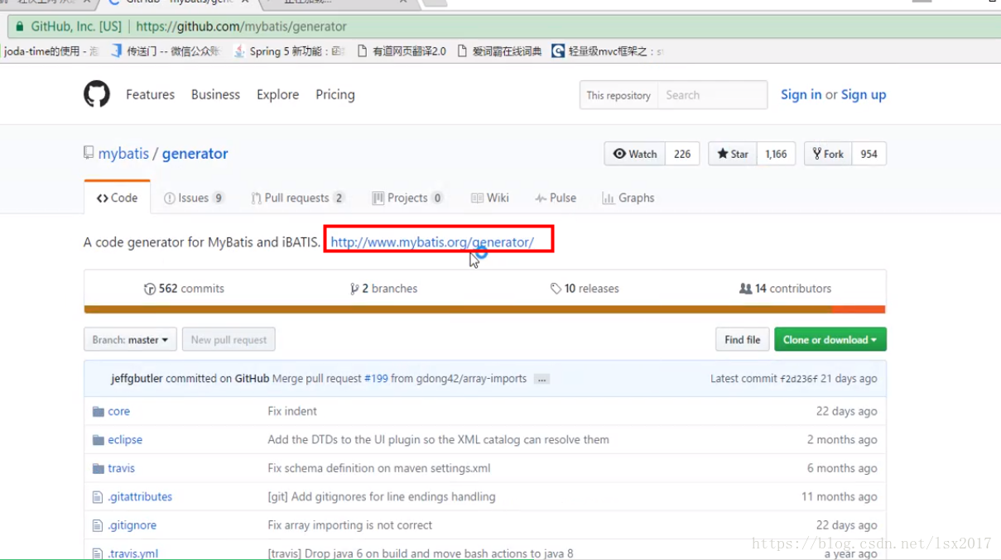
Task: Click the Graphs bar chart icon
Action: (x=608, y=198)
